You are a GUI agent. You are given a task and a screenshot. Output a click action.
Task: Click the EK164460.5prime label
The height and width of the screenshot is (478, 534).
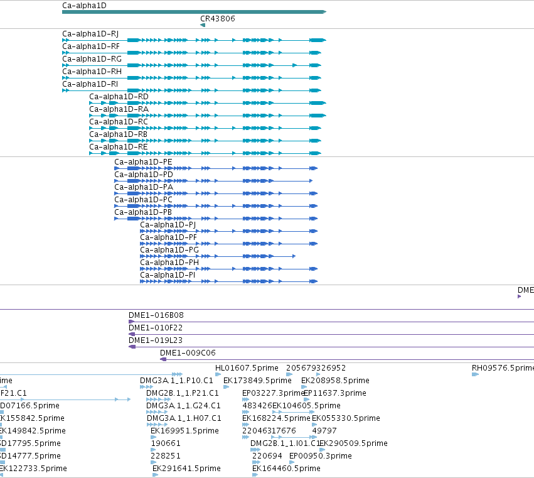click(x=286, y=469)
